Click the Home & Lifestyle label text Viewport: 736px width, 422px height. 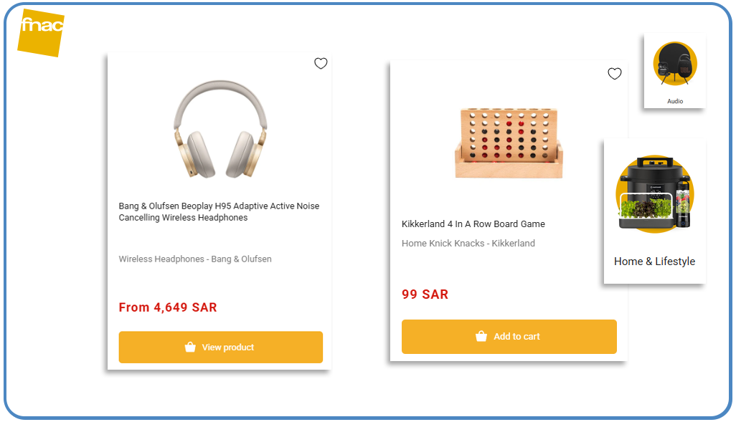click(654, 262)
